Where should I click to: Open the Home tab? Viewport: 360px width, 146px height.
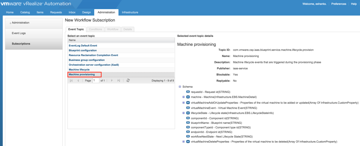point(9,12)
